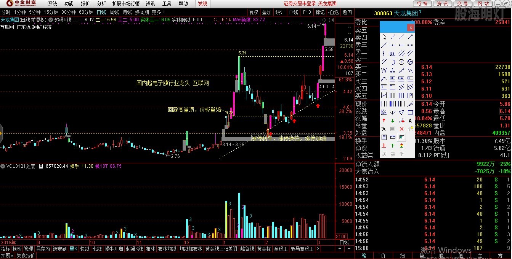This screenshot has height=259, width=512.
Task: Choose the 123 wave-count label tool
Action: point(392,53)
